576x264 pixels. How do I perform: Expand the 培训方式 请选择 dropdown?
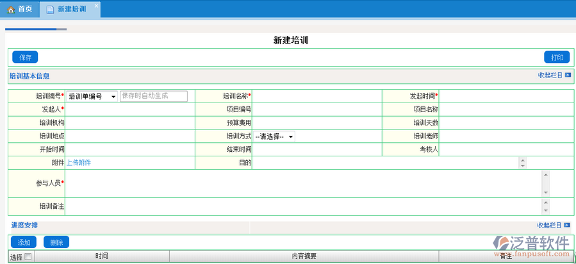pyautogui.click(x=274, y=136)
